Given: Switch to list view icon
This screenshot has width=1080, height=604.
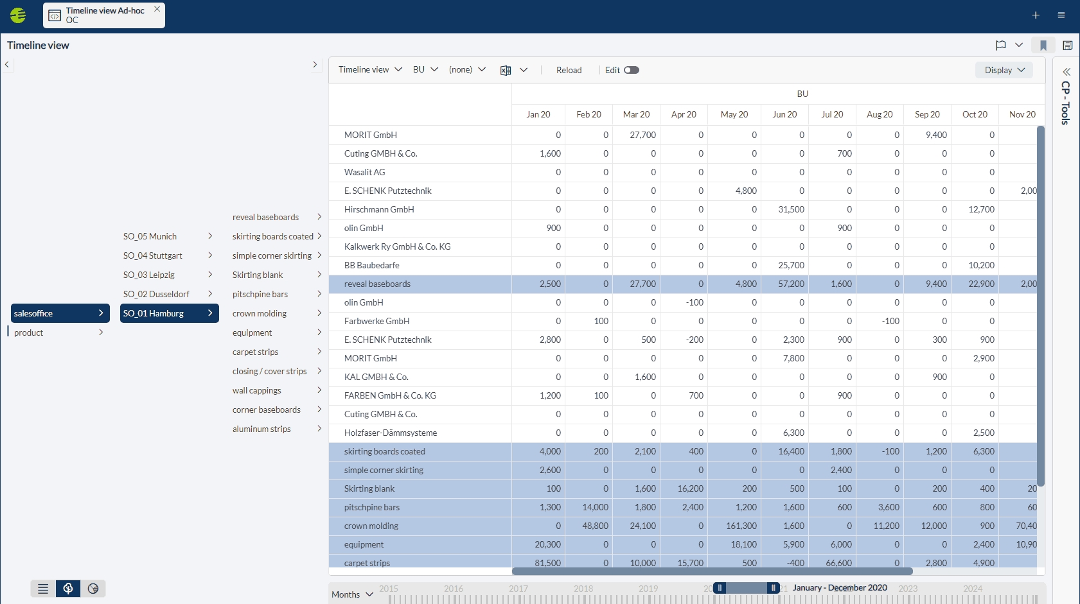Looking at the screenshot, I should (x=43, y=589).
